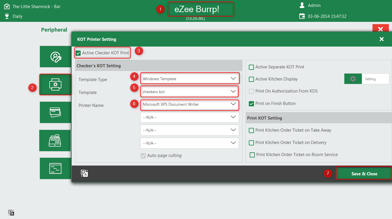Viewport: 392px width, 219px height.
Task: Open the fourth printer --N/A-- dropdown
Action: point(190,143)
